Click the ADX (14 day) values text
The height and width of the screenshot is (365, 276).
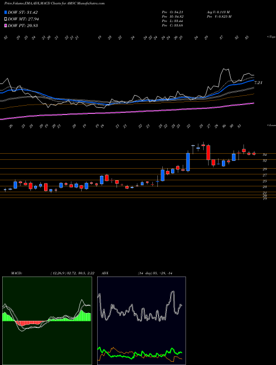pyautogui.click(x=155, y=273)
